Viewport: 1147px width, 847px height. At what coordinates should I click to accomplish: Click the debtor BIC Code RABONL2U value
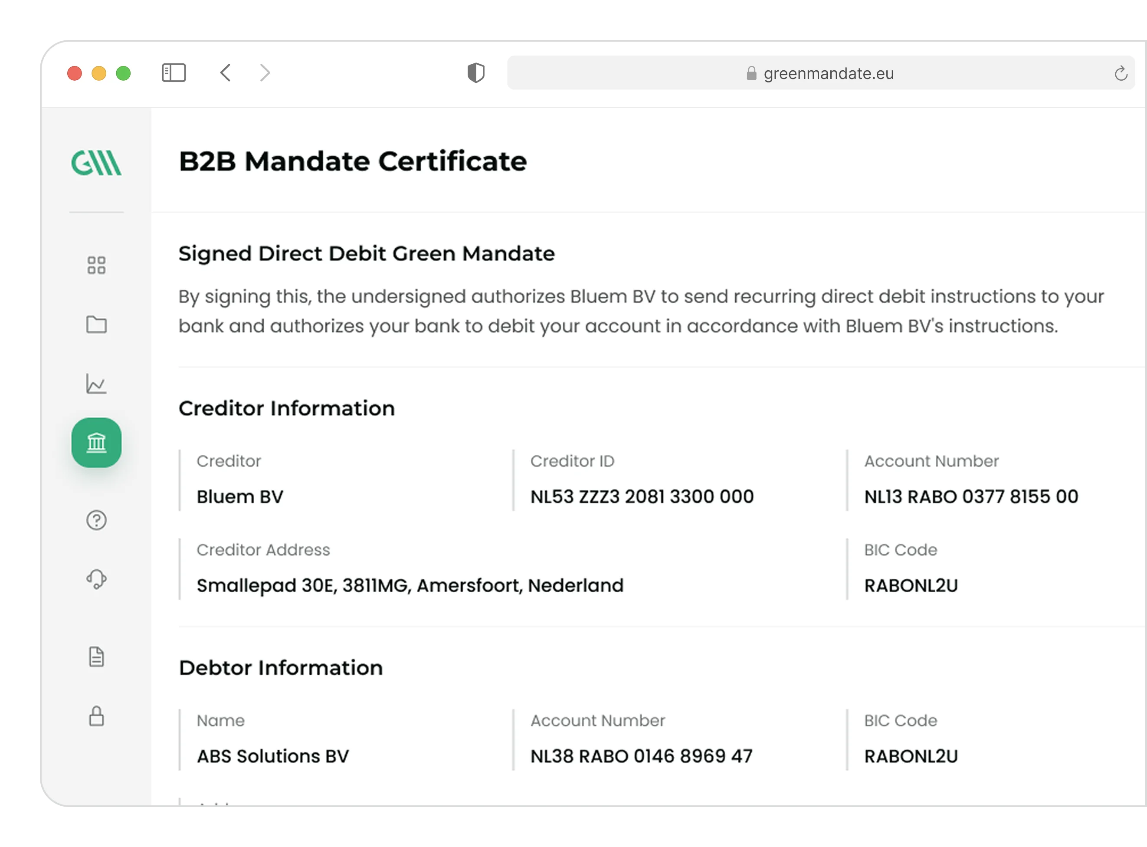[x=911, y=756]
